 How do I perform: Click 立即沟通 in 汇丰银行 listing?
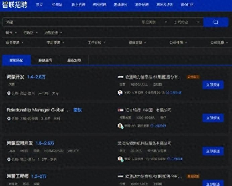[x=158, y=126]
